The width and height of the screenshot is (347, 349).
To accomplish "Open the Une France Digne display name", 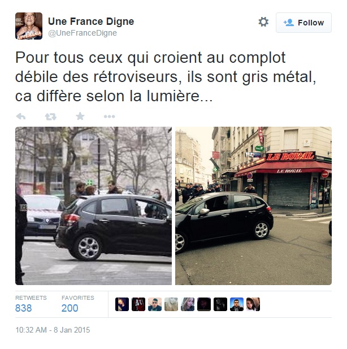I will click(91, 21).
